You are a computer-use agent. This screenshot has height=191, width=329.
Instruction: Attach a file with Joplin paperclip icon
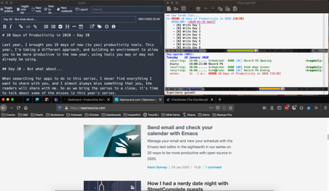tap(35, 27)
